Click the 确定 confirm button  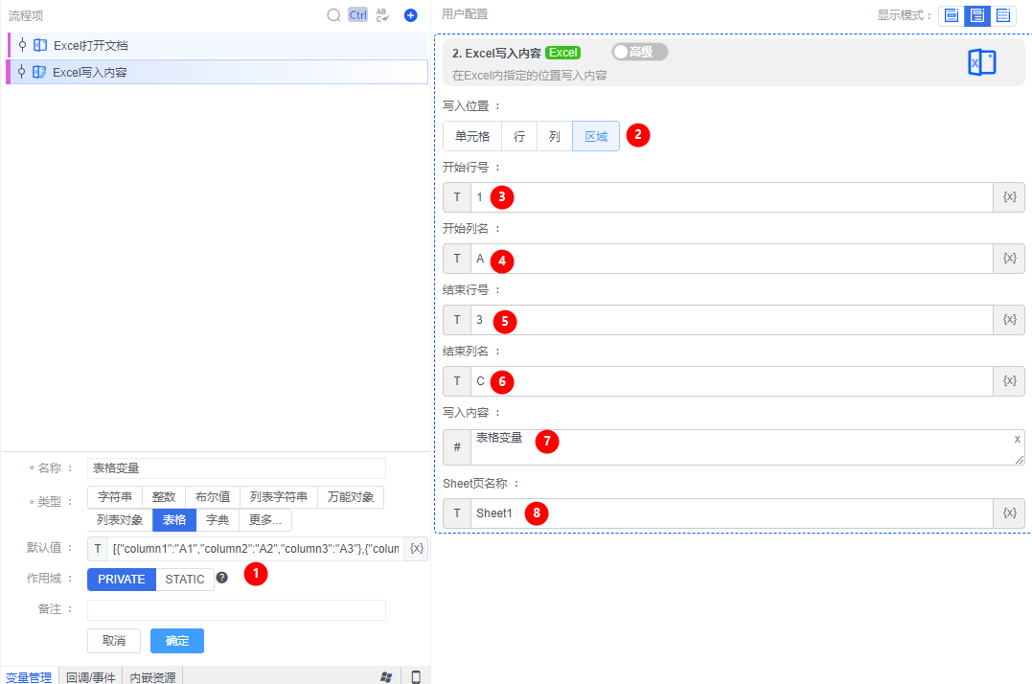(177, 641)
